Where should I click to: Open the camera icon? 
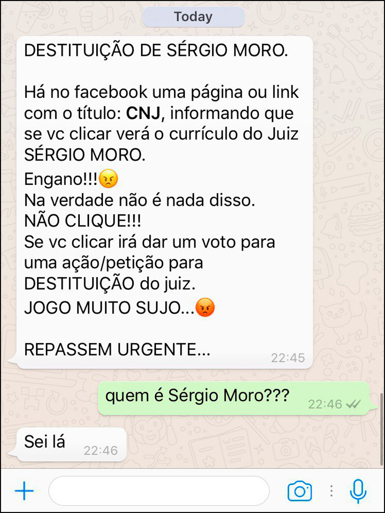(300, 491)
